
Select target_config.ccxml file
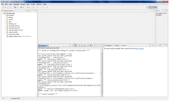pyautogui.click(x=15, y=36)
